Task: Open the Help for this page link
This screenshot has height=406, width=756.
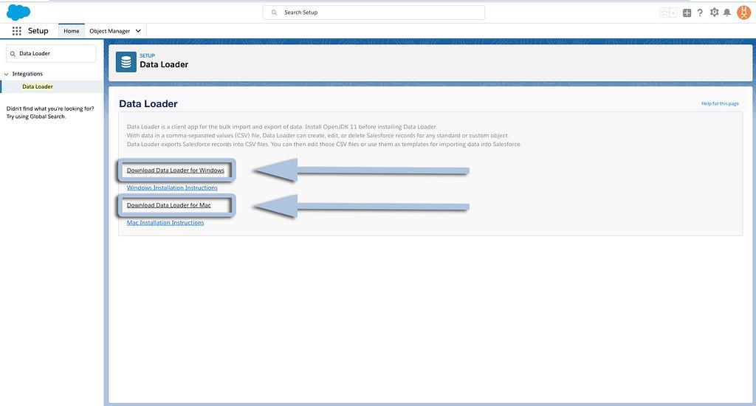Action: [719, 103]
